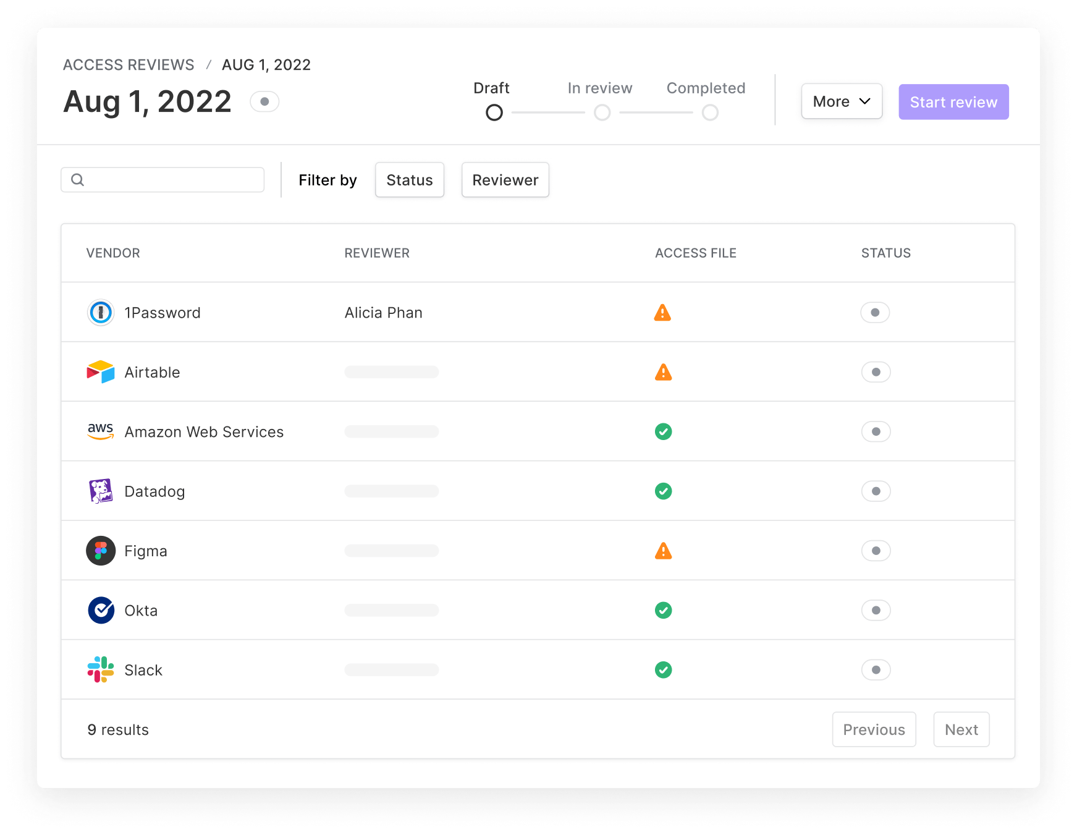The height and width of the screenshot is (835, 1077).
Task: Click the warning icon on 1Password's access file
Action: click(x=662, y=312)
